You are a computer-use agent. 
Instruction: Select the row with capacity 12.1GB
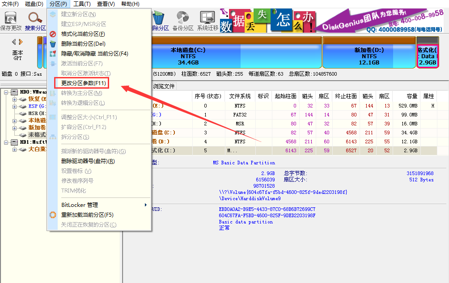click(294, 141)
